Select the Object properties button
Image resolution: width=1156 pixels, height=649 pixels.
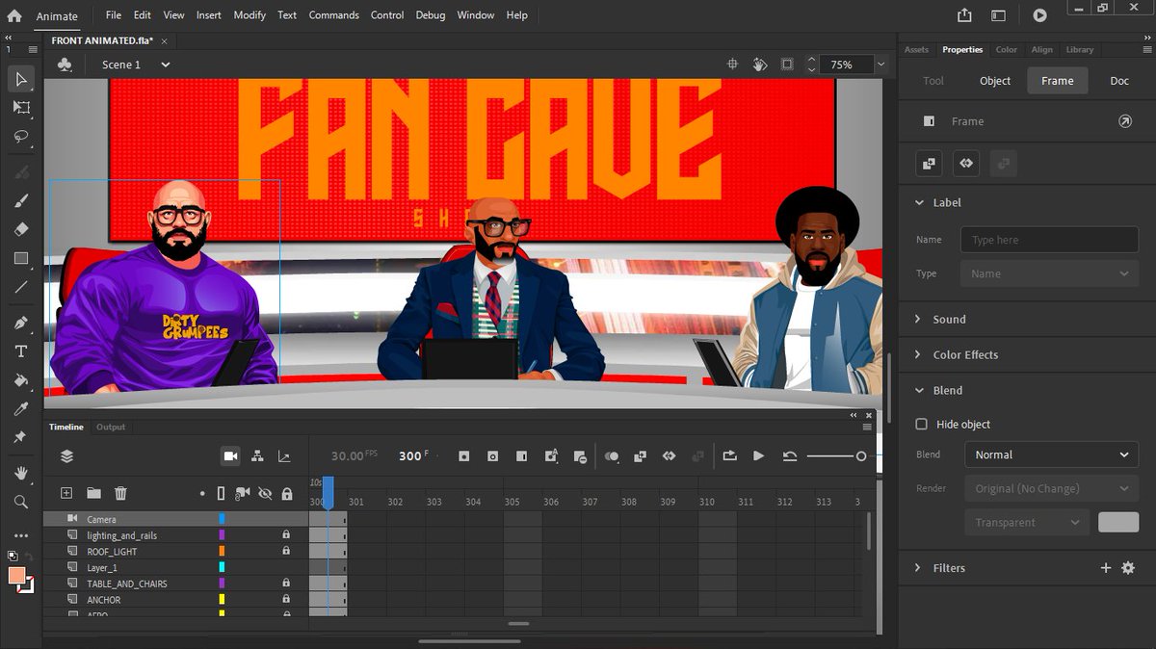click(x=995, y=81)
